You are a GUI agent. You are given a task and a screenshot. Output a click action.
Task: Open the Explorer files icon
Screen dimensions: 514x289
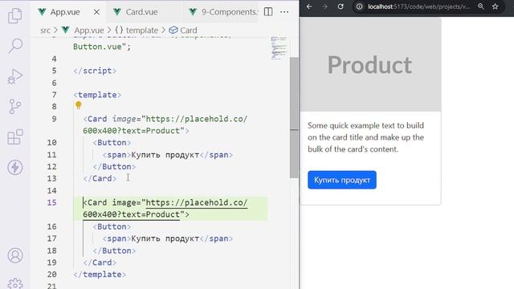(15, 15)
